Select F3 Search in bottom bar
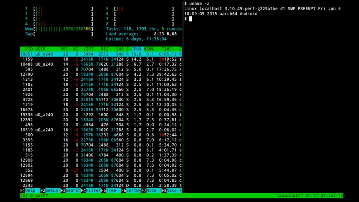 tap(70, 190)
